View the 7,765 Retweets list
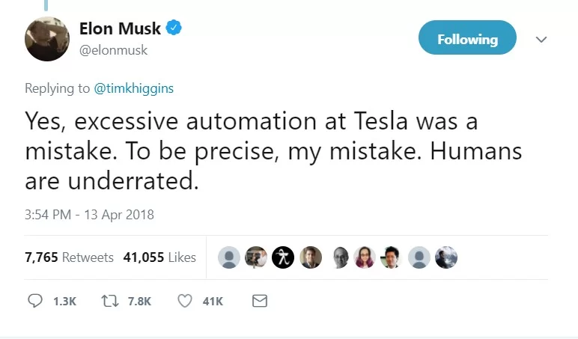The width and height of the screenshot is (578, 339). (69, 257)
